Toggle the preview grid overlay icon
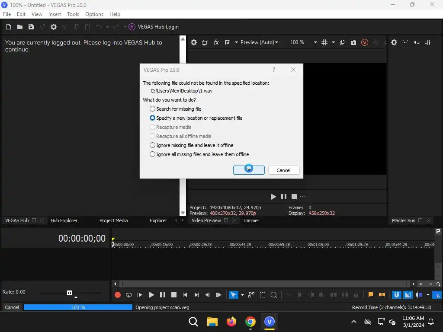The width and height of the screenshot is (443, 332). coord(324,42)
